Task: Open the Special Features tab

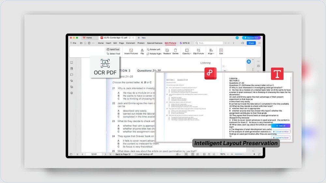Action: pyautogui.click(x=155, y=43)
